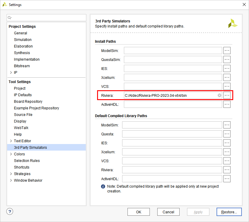Click the browse button for ModelSim install path

tap(227, 50)
